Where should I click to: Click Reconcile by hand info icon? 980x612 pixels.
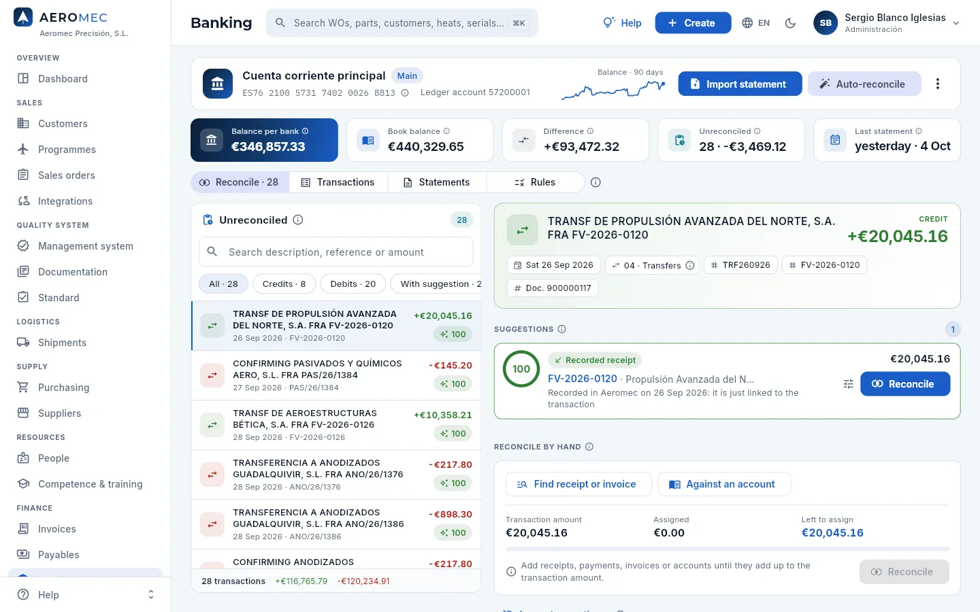coord(589,447)
